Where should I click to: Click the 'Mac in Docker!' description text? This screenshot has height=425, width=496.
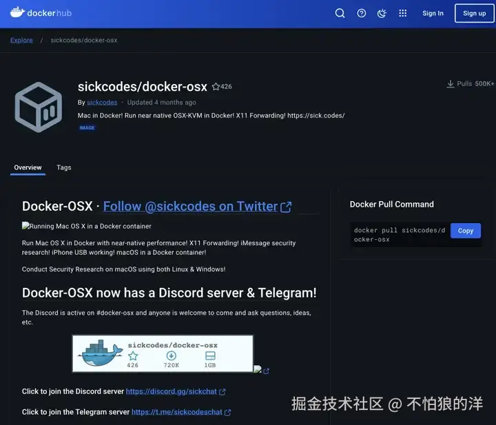coord(211,116)
